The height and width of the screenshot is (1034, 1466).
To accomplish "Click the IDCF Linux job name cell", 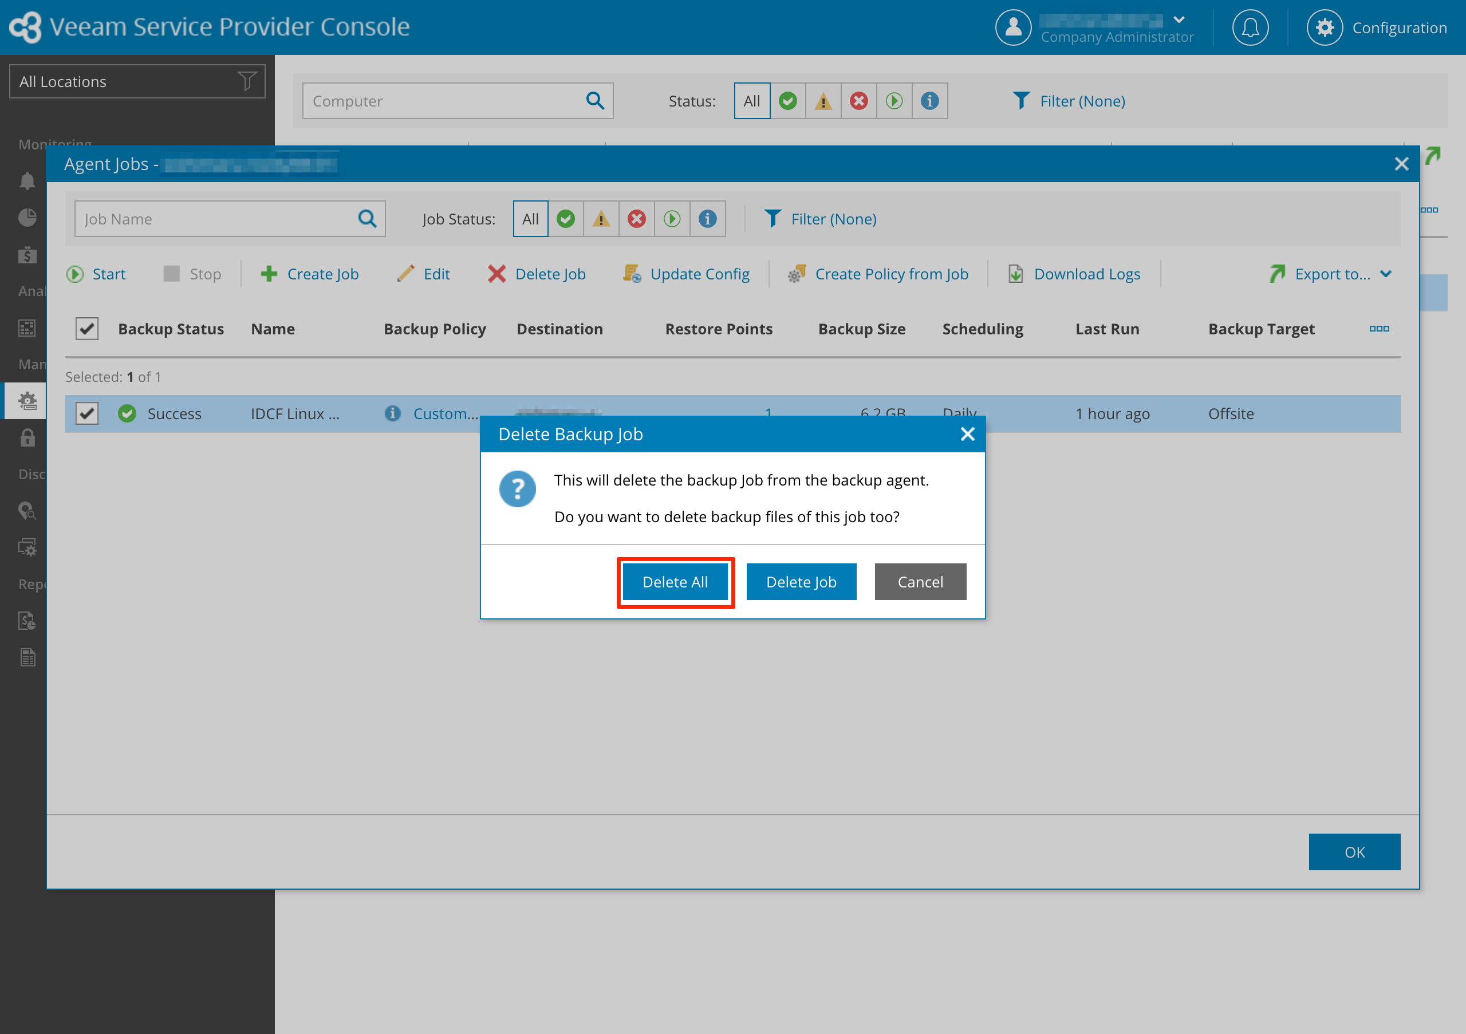I will (295, 413).
